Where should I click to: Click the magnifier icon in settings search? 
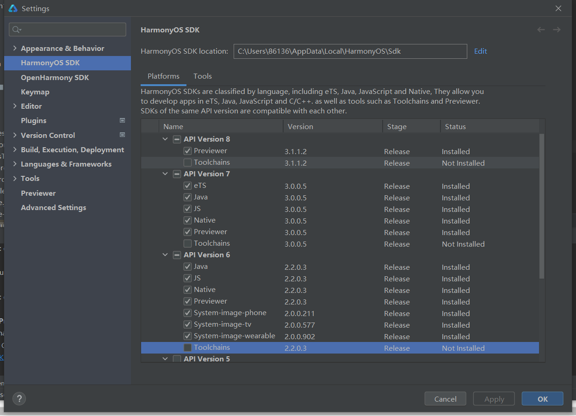tap(17, 30)
